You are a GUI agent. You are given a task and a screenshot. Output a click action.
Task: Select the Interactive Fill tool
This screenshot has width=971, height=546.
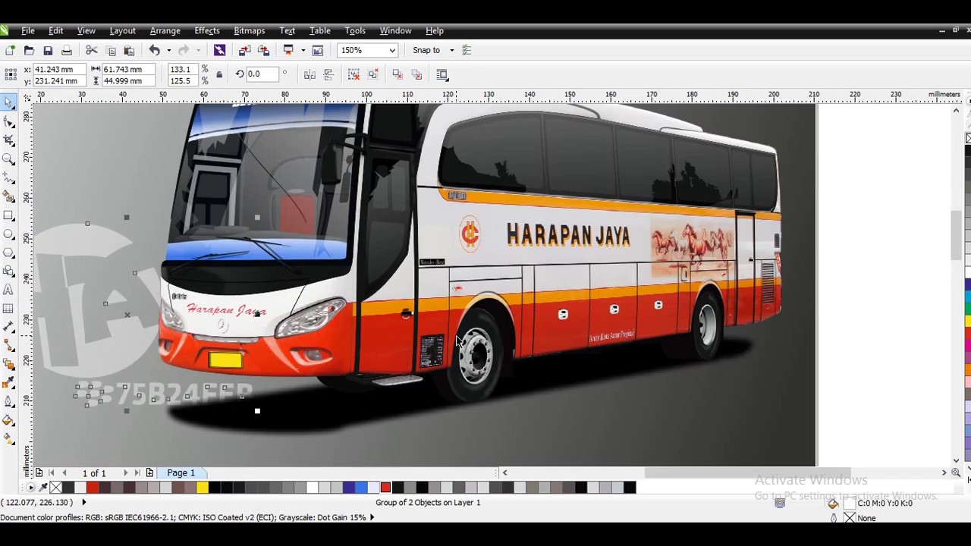coord(9,438)
